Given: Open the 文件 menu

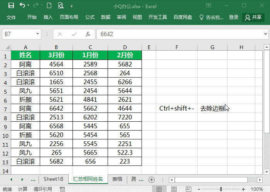Looking at the screenshot, I should coord(11,17).
